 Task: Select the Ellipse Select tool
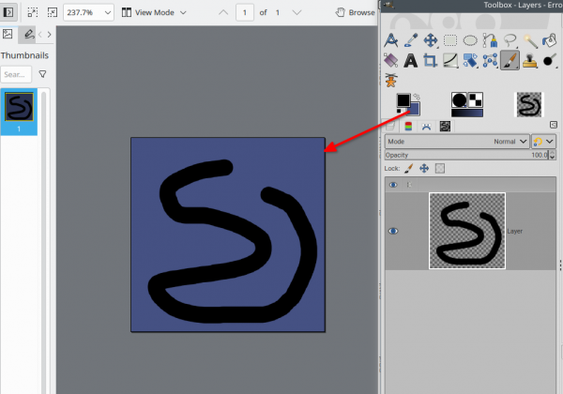[470, 40]
